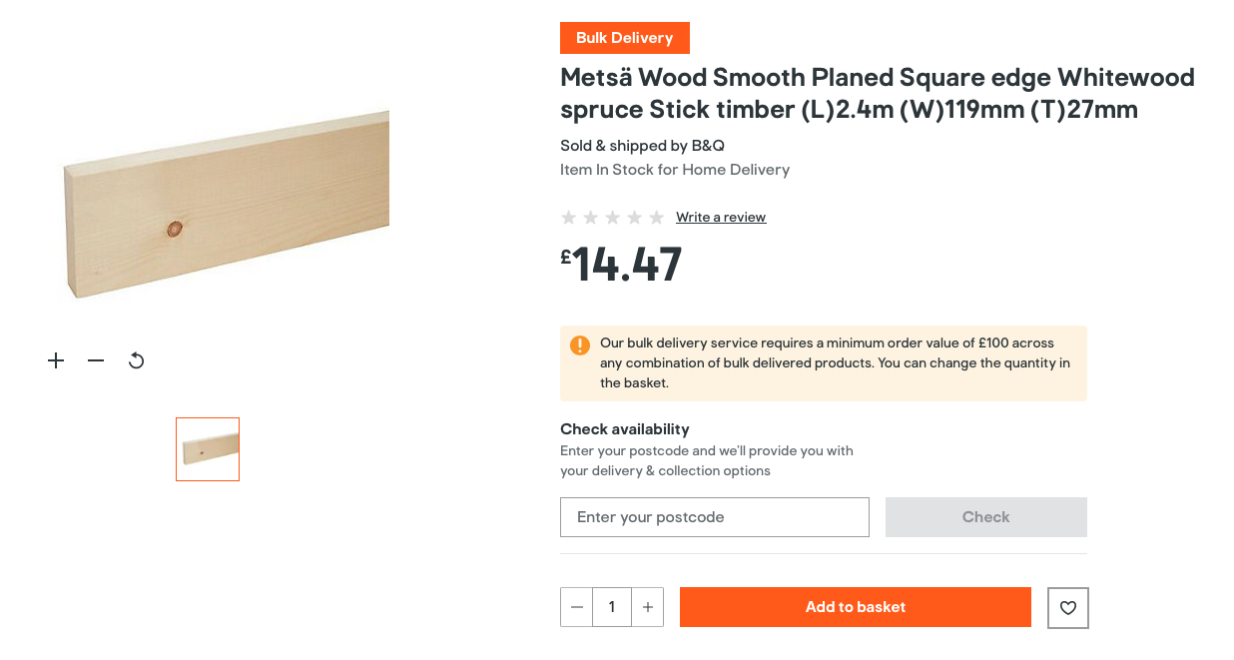Click the zoom out icon below product image
The image size is (1234, 660).
click(96, 360)
